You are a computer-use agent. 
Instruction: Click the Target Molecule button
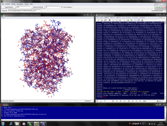point(9,7)
